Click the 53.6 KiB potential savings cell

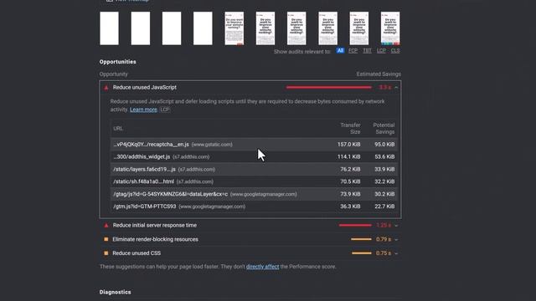click(384, 156)
